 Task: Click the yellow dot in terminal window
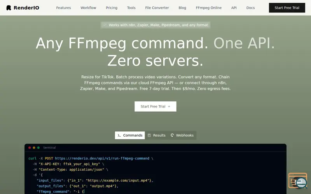pos(34,147)
